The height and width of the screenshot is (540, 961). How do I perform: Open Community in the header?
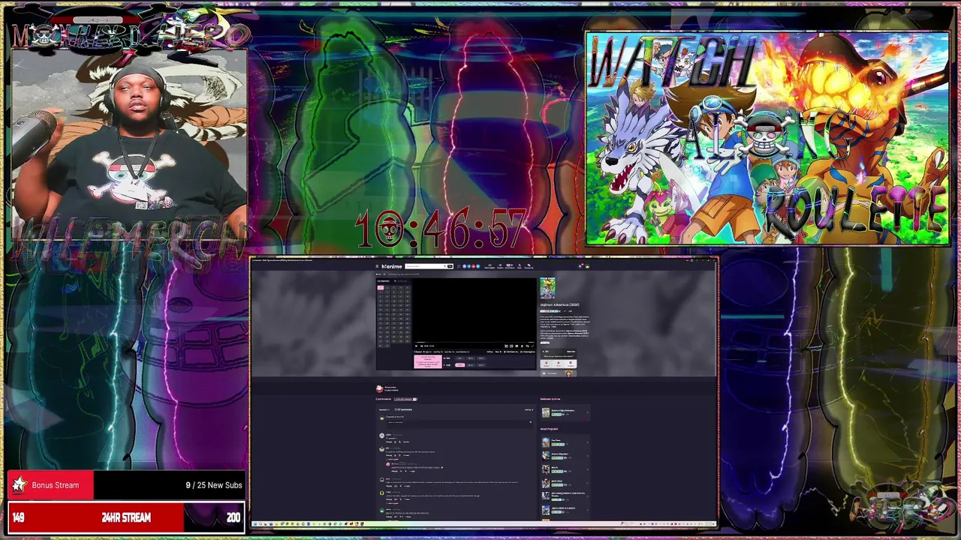pos(529,266)
